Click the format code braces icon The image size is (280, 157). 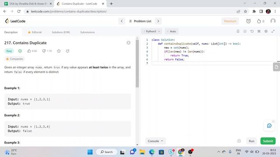click(245, 31)
